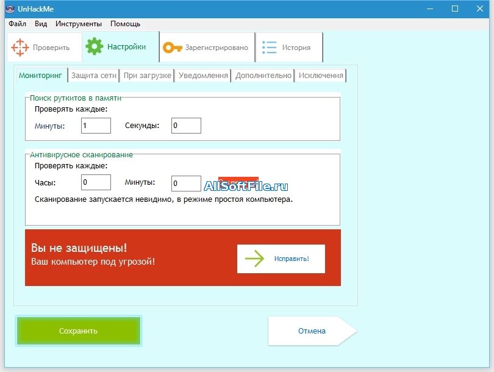Click the rootkit Минуты input field
Image resolution: width=494 pixels, height=372 pixels.
pos(96,126)
